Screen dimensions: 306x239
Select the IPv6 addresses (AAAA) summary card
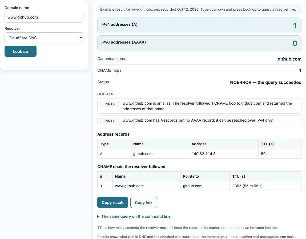(x=199, y=43)
